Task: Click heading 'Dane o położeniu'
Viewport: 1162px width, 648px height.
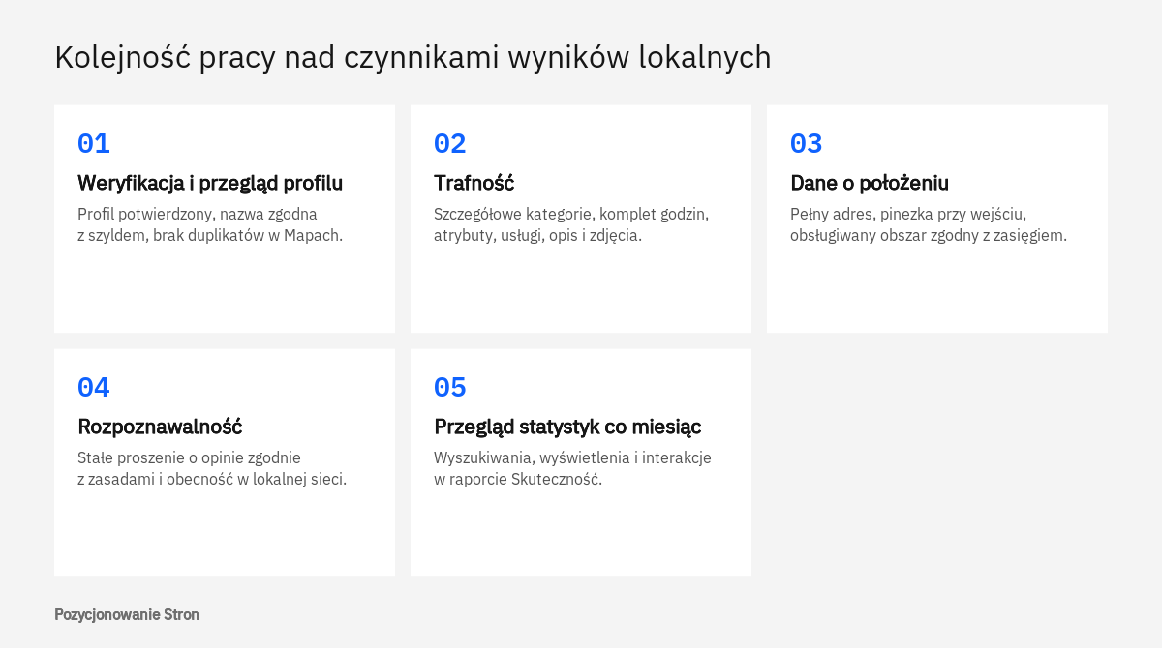Action: [x=870, y=183]
